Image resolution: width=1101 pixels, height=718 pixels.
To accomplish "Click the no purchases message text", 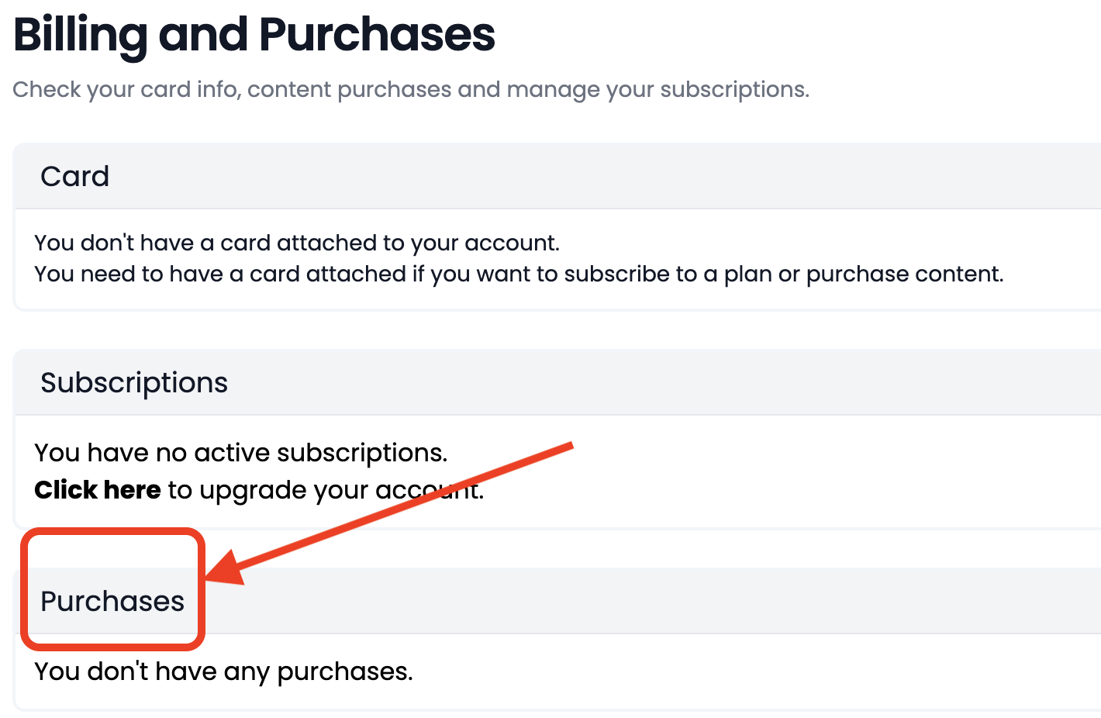I will 223,671.
